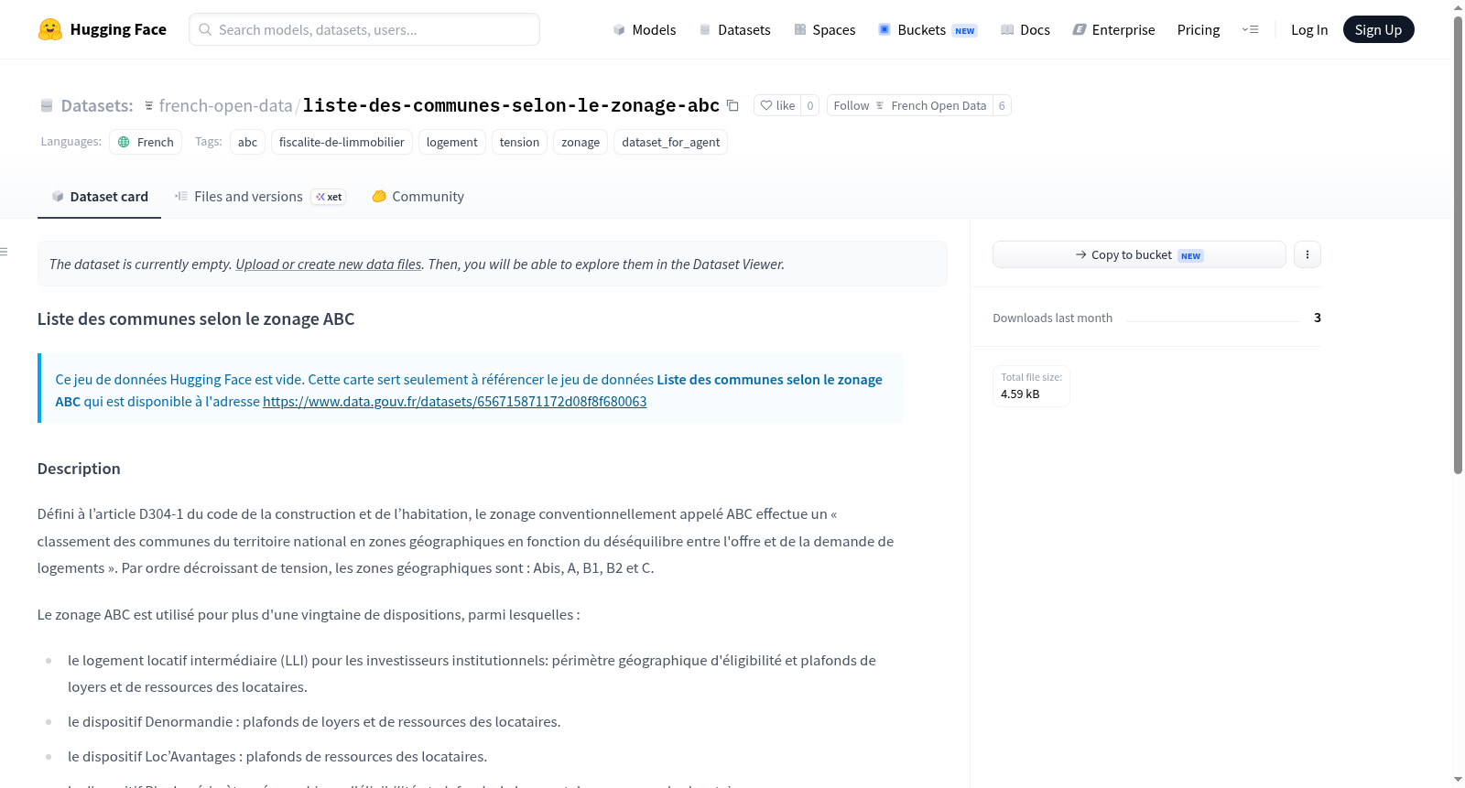Click the logement tag
The width and height of the screenshot is (1465, 788).
(x=451, y=142)
